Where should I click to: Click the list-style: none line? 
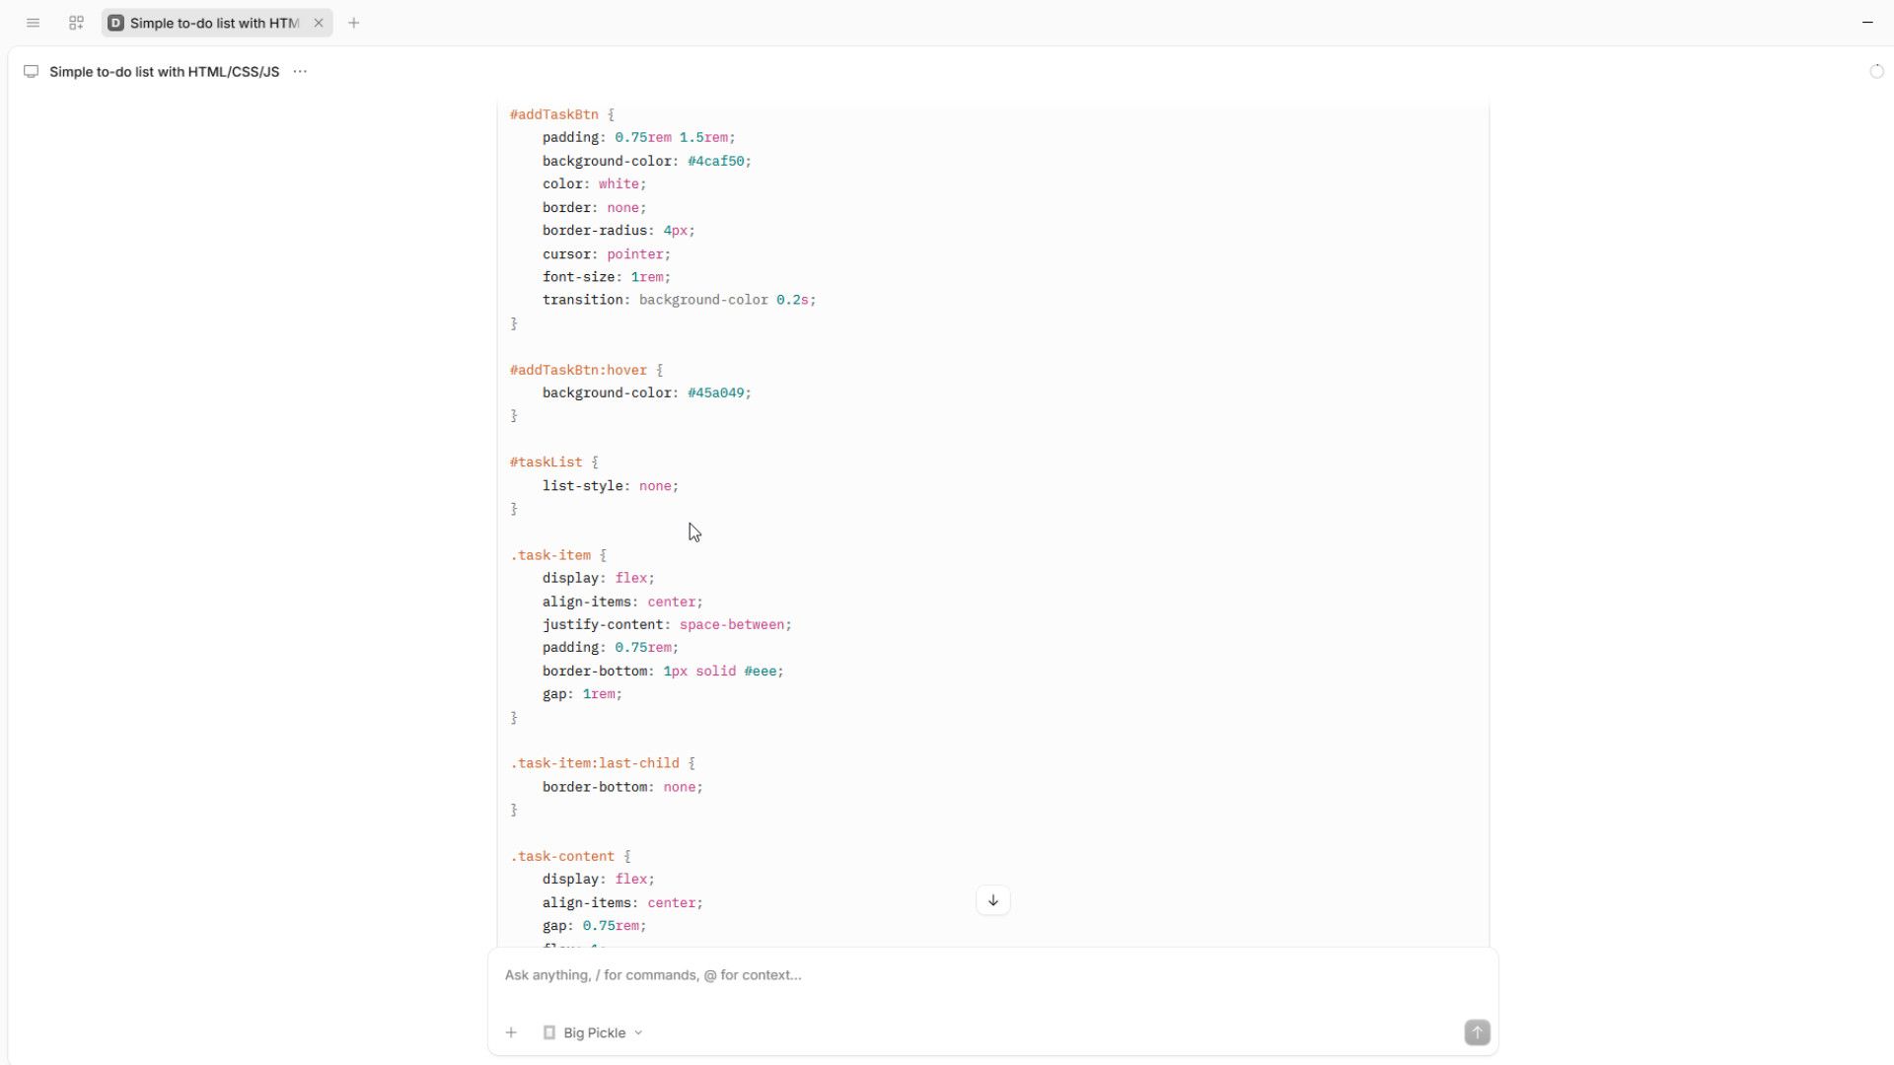tap(611, 485)
